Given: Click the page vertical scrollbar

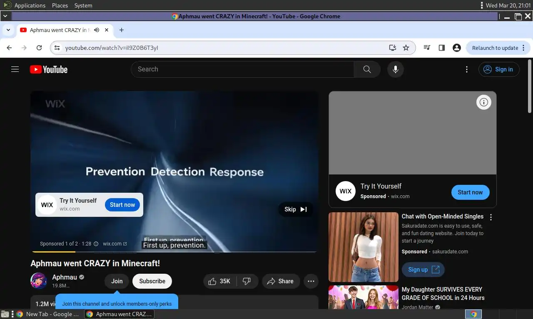Looking at the screenshot, I should [x=530, y=86].
